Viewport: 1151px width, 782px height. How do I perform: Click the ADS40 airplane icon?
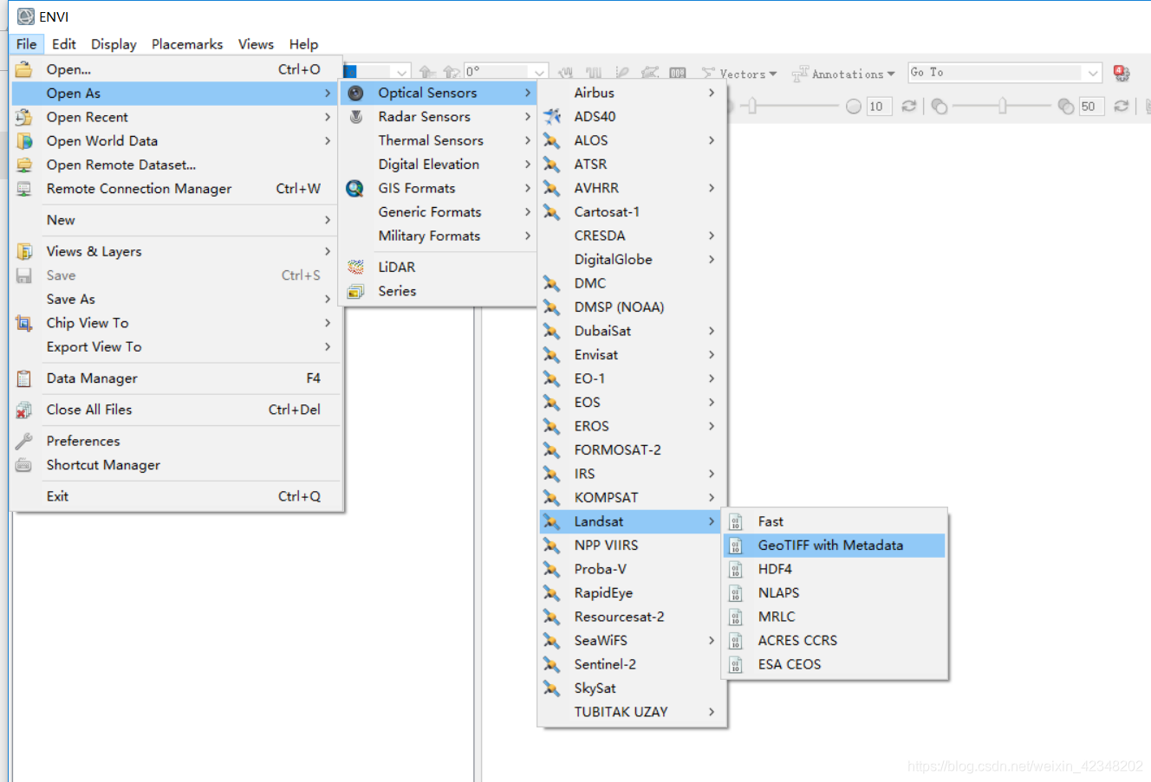[x=552, y=116]
